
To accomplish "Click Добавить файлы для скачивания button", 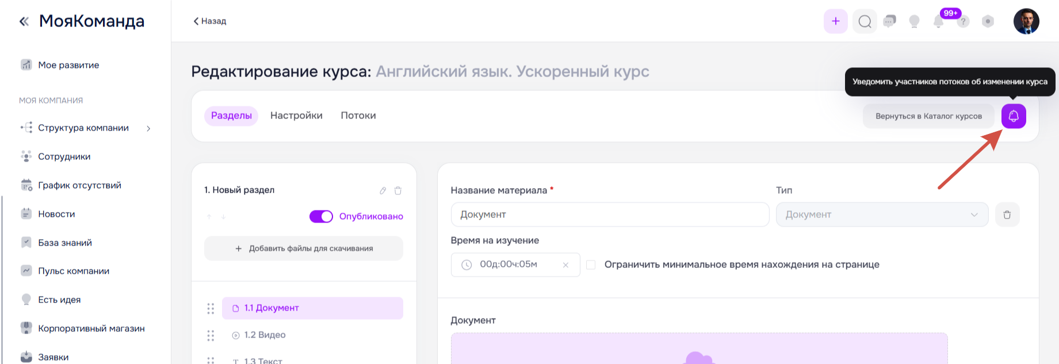I will point(304,248).
